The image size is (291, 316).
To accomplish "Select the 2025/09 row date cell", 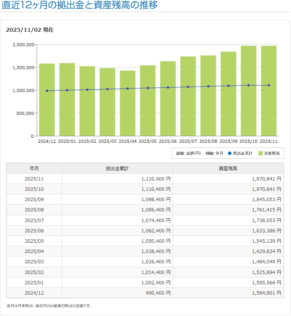I will click(x=34, y=199).
